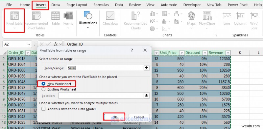Click the dialog Help question mark
Viewport: 263px width, 129px height.
[x=132, y=50]
